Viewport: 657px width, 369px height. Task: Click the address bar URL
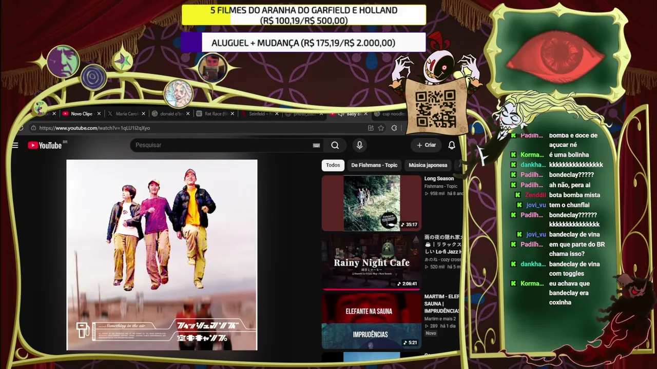[94, 128]
